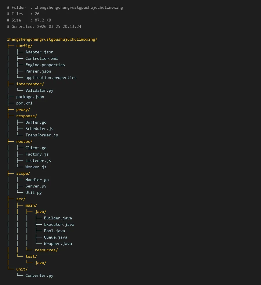Select the resources/ folder under main

point(46,250)
